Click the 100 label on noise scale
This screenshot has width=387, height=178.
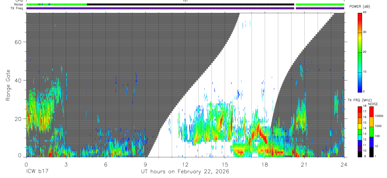(x=377, y=136)
